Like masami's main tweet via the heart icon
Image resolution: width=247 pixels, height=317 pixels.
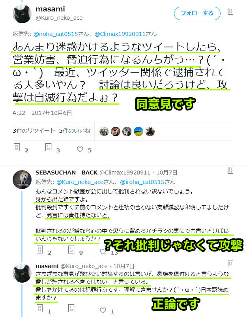tap(80, 149)
